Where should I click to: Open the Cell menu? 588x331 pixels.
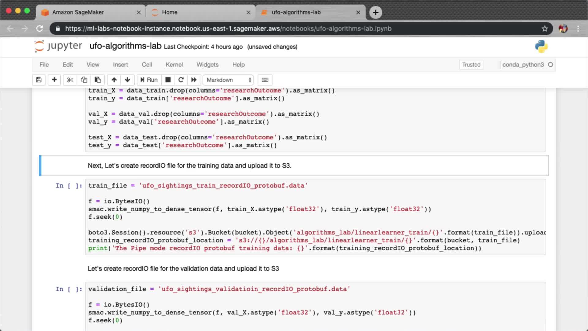pos(147,65)
